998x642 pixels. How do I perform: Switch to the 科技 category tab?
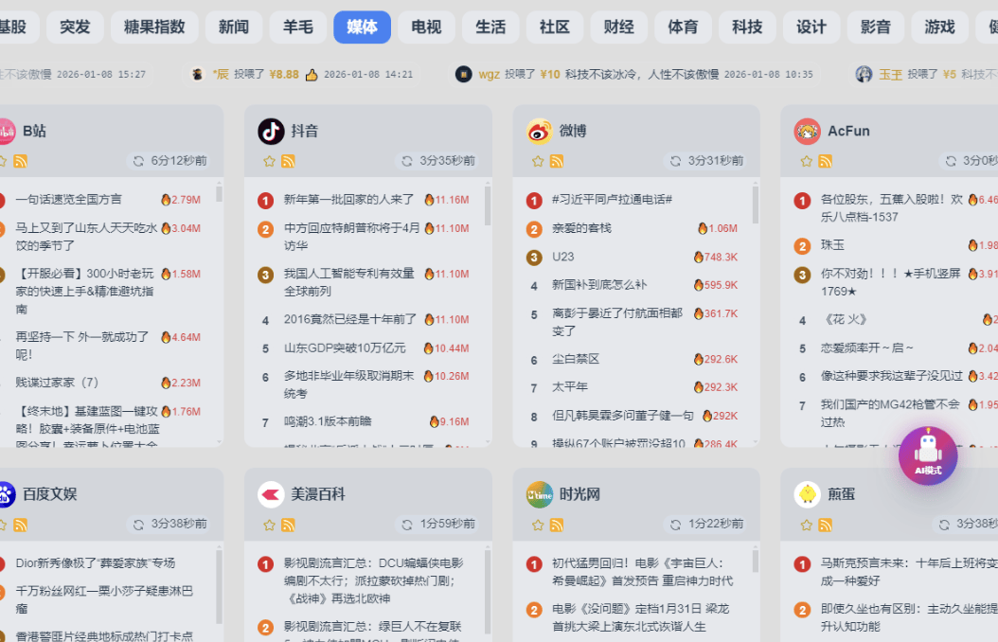pyautogui.click(x=747, y=27)
